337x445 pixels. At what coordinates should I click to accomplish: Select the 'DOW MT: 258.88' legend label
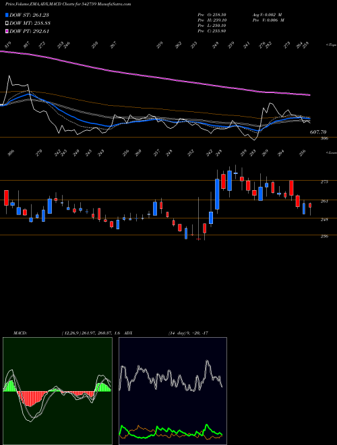click(30, 23)
